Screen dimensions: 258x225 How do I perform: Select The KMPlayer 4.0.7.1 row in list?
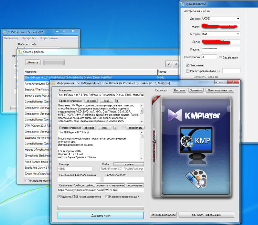101,77
